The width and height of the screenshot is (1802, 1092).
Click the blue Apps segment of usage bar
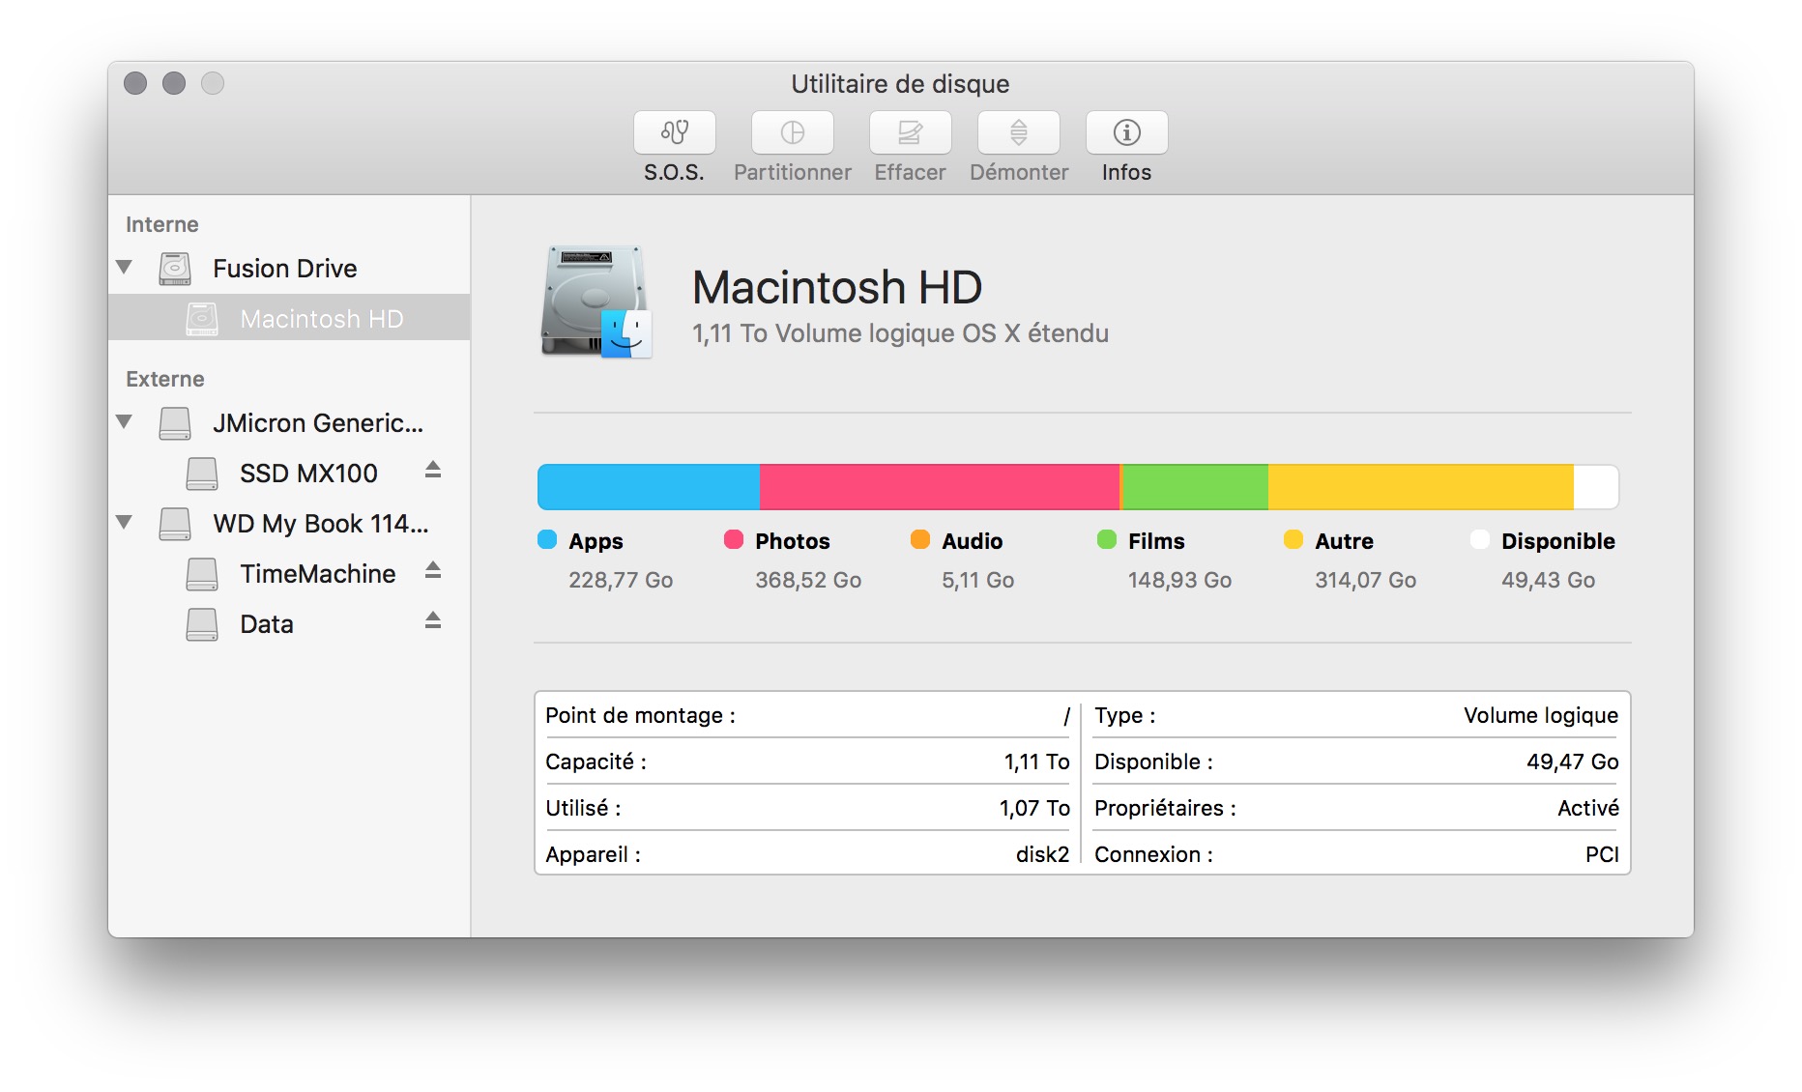(x=649, y=486)
